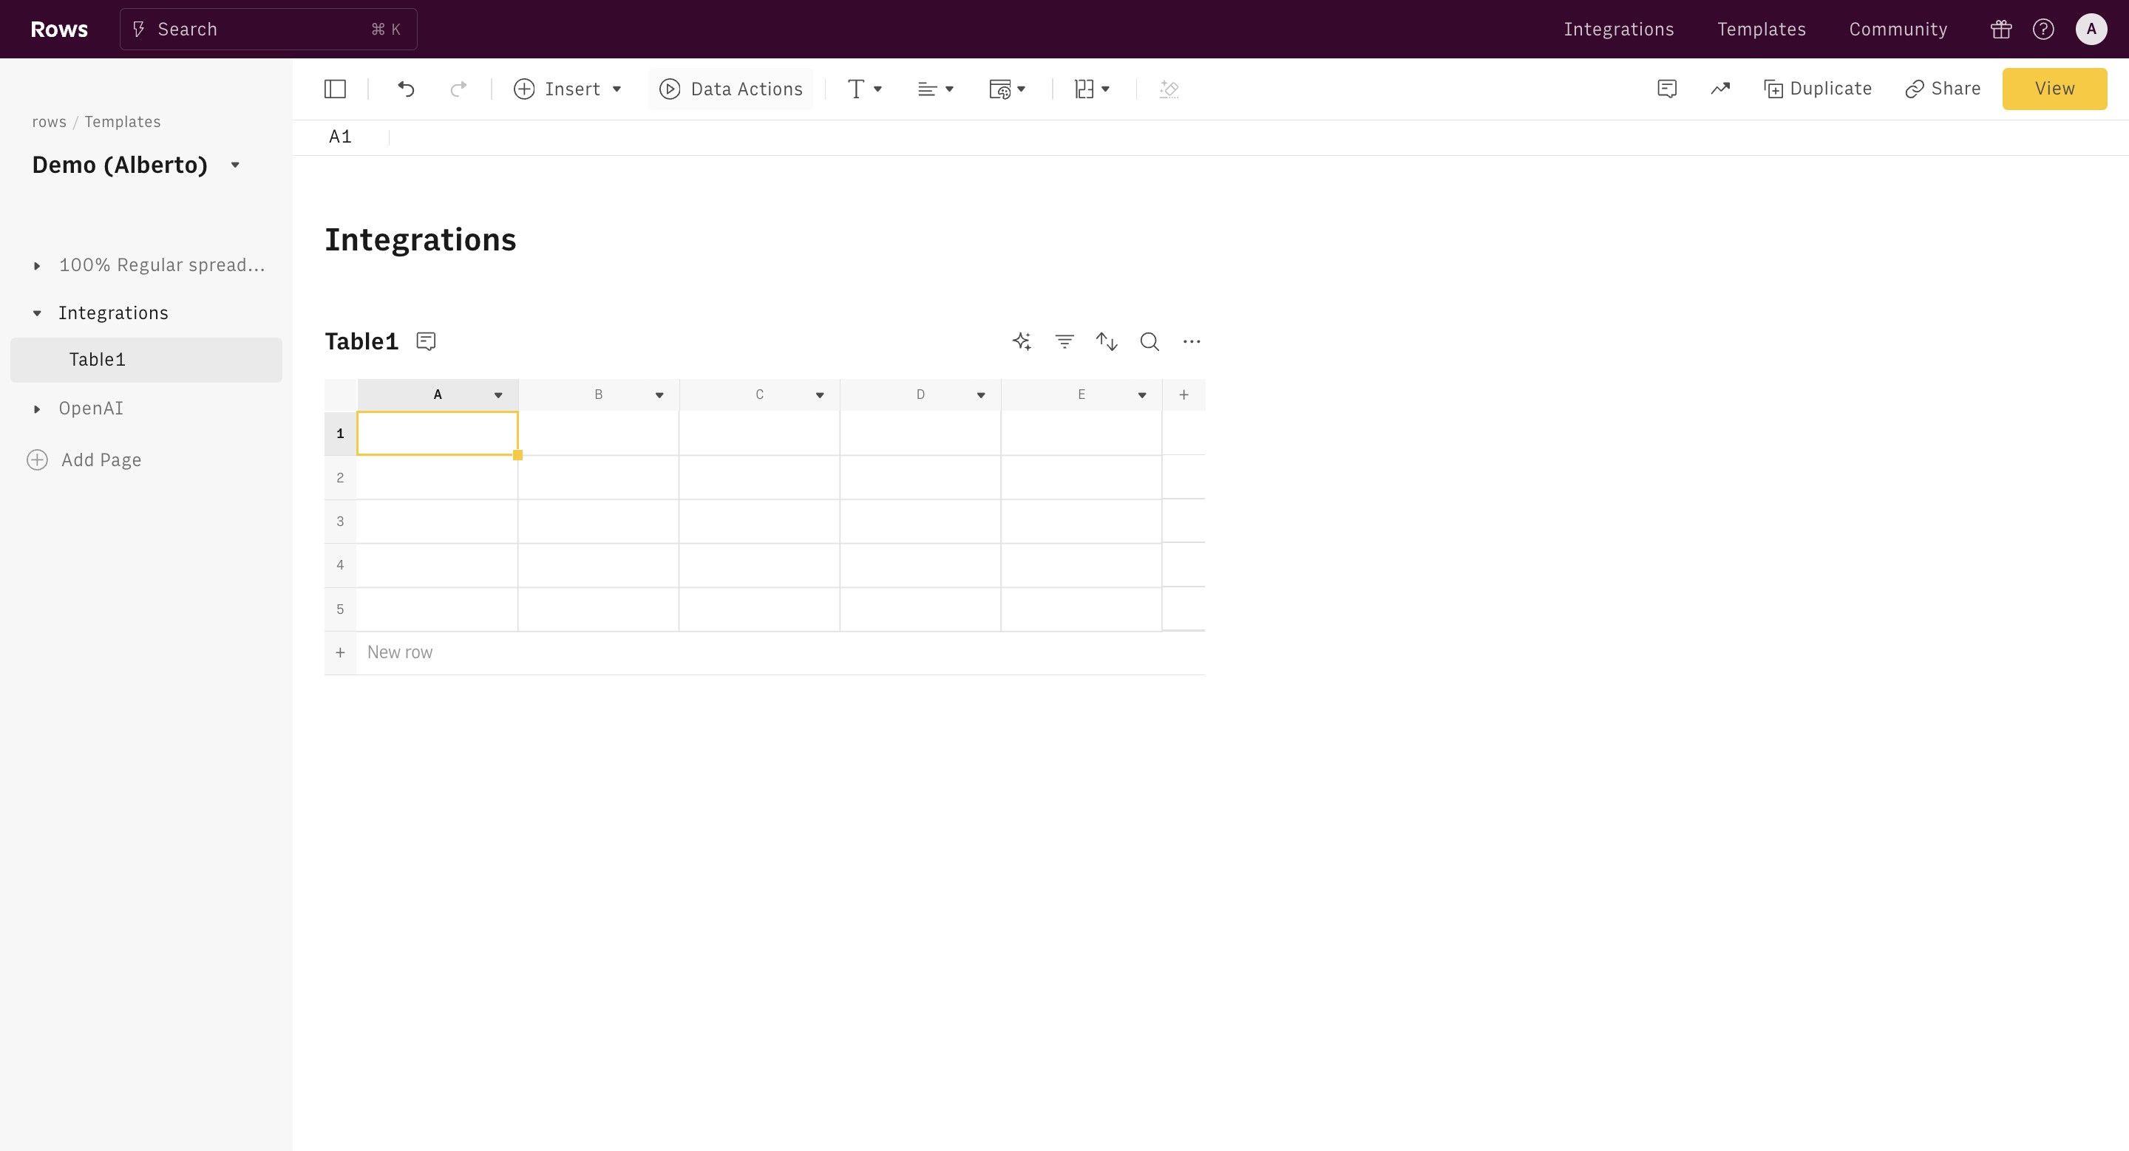Click the gift icon in the top bar
Viewport: 2129px width, 1151px height.
(x=2001, y=30)
